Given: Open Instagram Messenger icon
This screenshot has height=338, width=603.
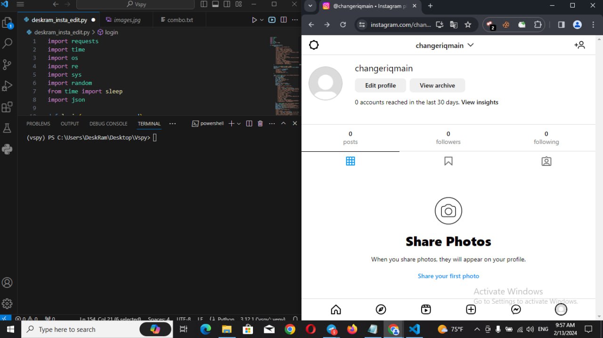Looking at the screenshot, I should [516, 309].
